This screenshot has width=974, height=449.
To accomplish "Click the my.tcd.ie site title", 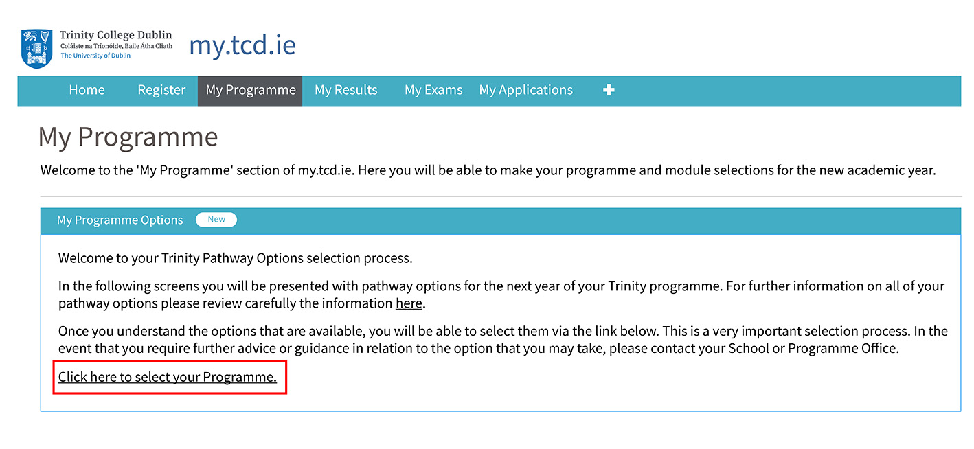I will click(242, 45).
